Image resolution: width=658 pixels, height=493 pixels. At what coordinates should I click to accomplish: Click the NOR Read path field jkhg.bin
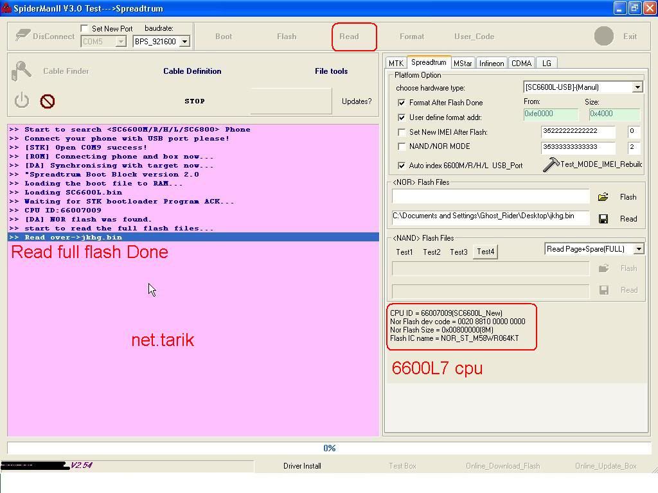tap(490, 218)
